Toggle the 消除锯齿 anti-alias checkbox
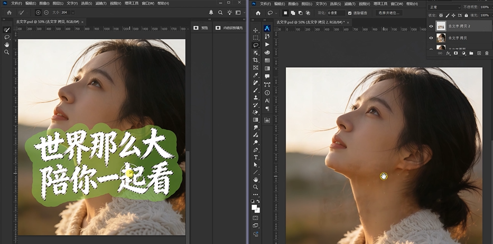This screenshot has width=493, height=244. click(x=350, y=13)
